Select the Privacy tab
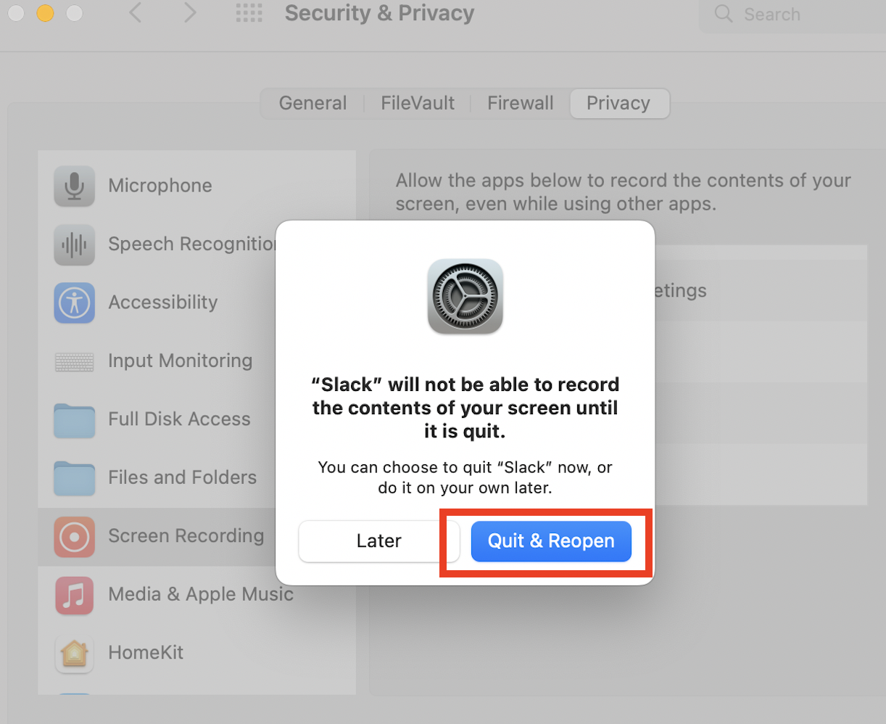The width and height of the screenshot is (886, 724). point(618,104)
